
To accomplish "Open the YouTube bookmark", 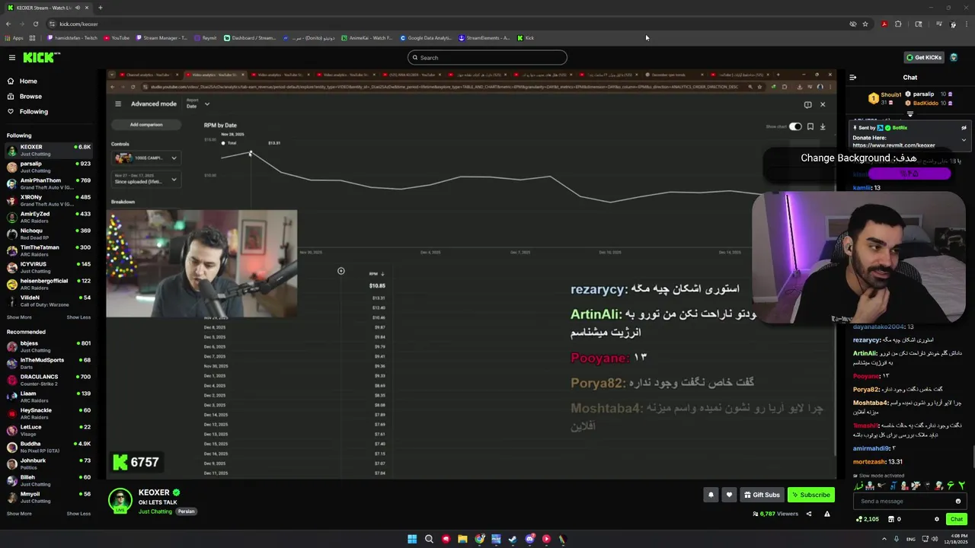I will pos(116,38).
